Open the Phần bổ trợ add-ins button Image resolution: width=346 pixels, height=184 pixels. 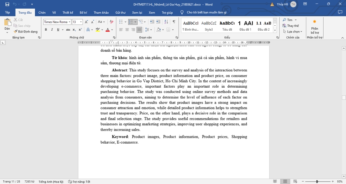pos(315,26)
